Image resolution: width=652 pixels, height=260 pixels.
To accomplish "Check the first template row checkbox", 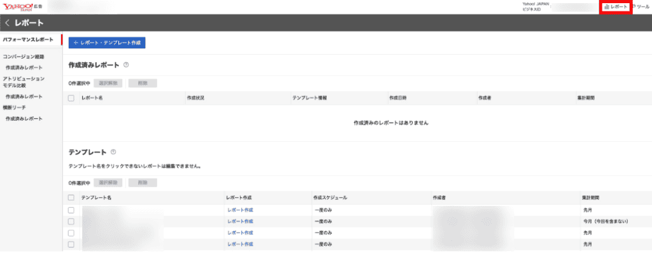I will pos(71,210).
